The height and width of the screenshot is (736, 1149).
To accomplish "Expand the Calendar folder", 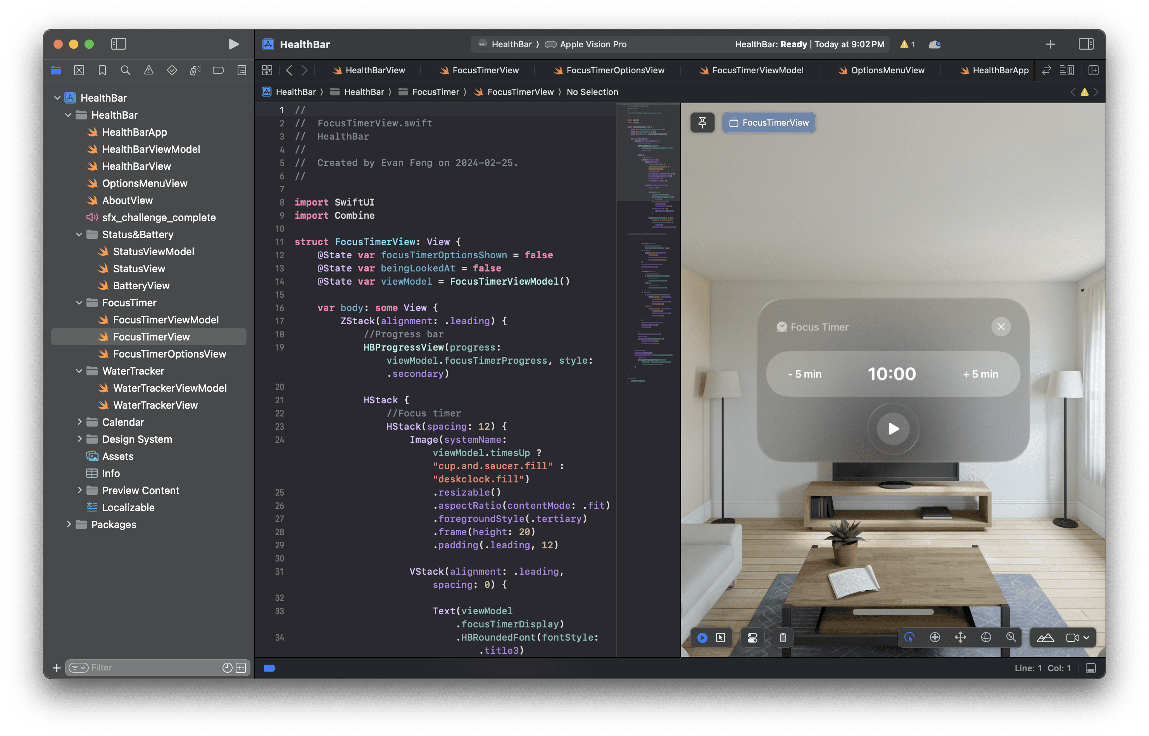I will (80, 422).
